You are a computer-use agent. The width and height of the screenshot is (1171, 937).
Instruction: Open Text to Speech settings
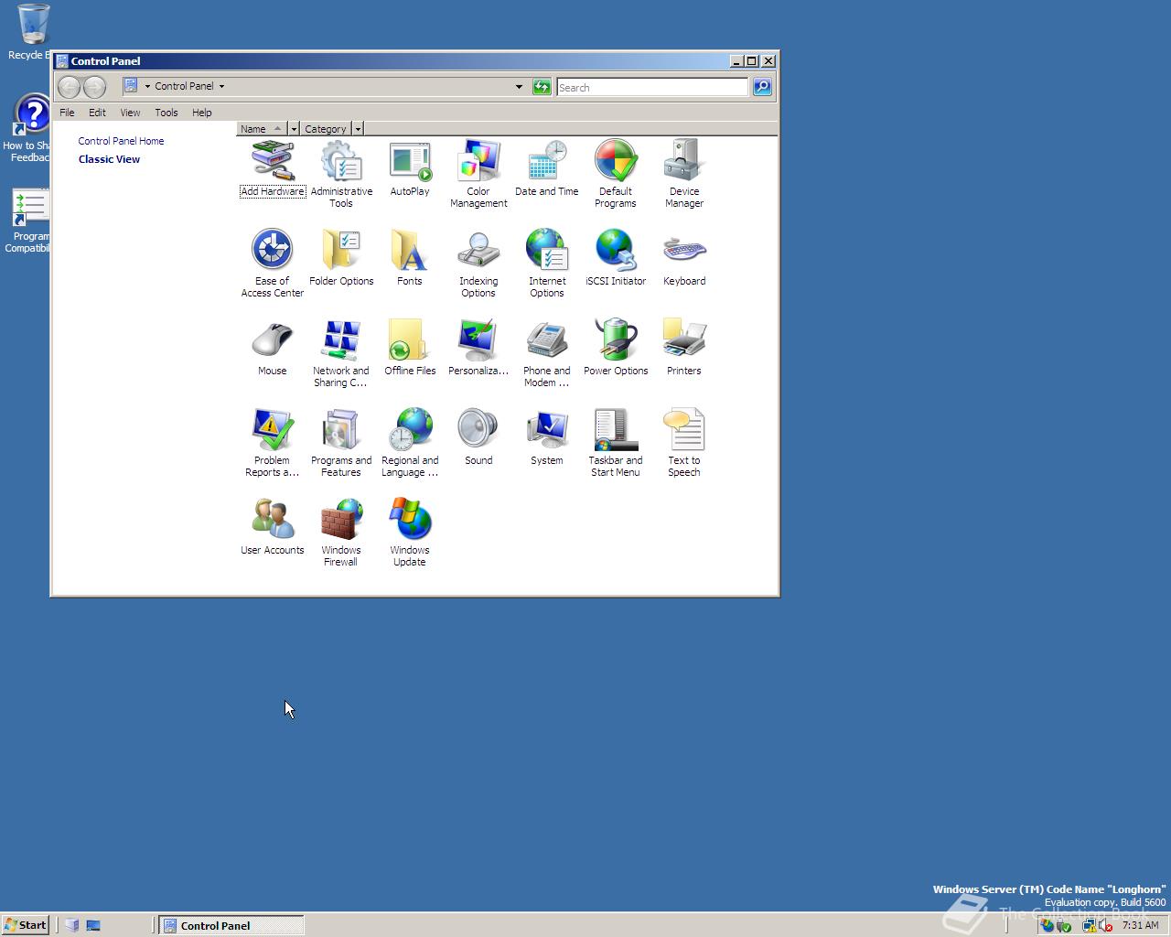[684, 443]
